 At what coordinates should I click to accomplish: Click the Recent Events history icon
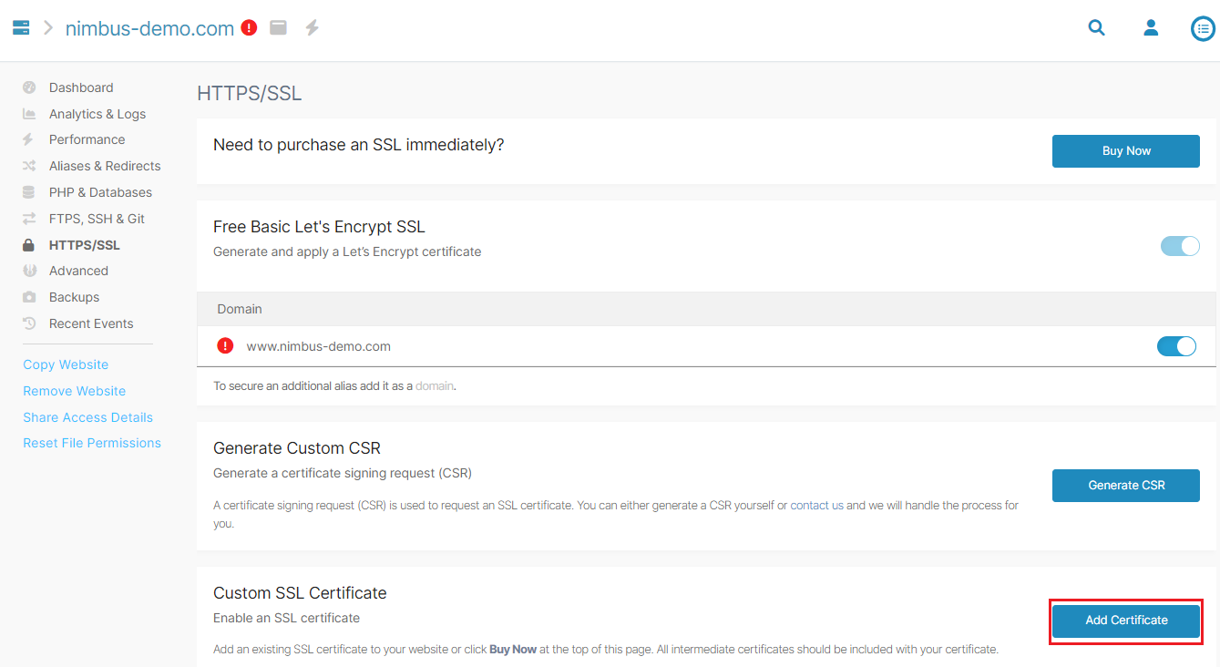(x=29, y=323)
